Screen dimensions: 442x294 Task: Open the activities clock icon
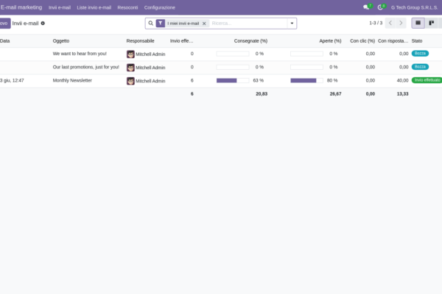pos(380,7)
